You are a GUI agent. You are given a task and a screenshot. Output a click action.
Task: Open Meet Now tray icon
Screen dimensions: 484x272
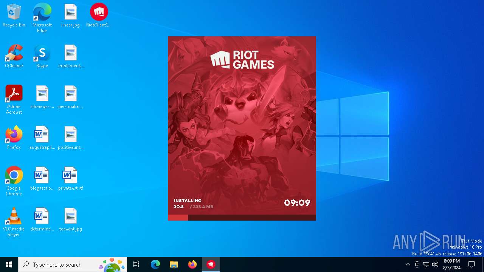coord(417,264)
